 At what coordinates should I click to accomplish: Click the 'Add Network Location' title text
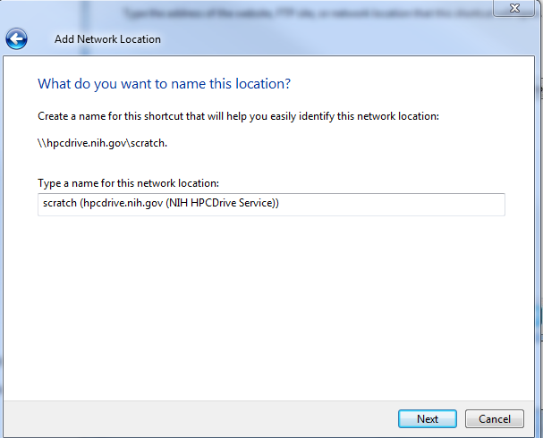click(x=107, y=40)
